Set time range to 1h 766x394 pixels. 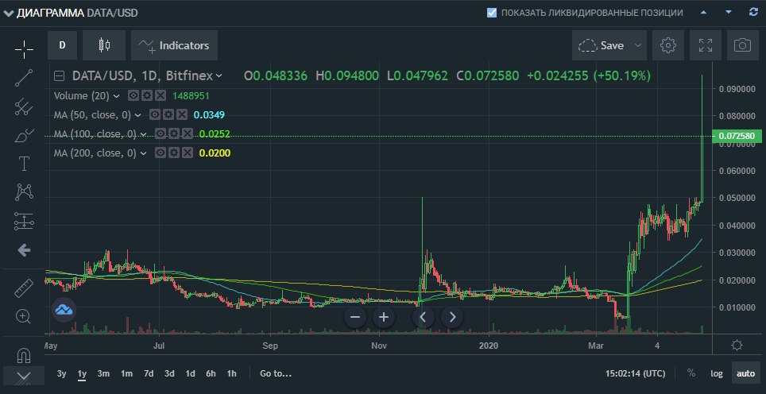pyautogui.click(x=231, y=373)
